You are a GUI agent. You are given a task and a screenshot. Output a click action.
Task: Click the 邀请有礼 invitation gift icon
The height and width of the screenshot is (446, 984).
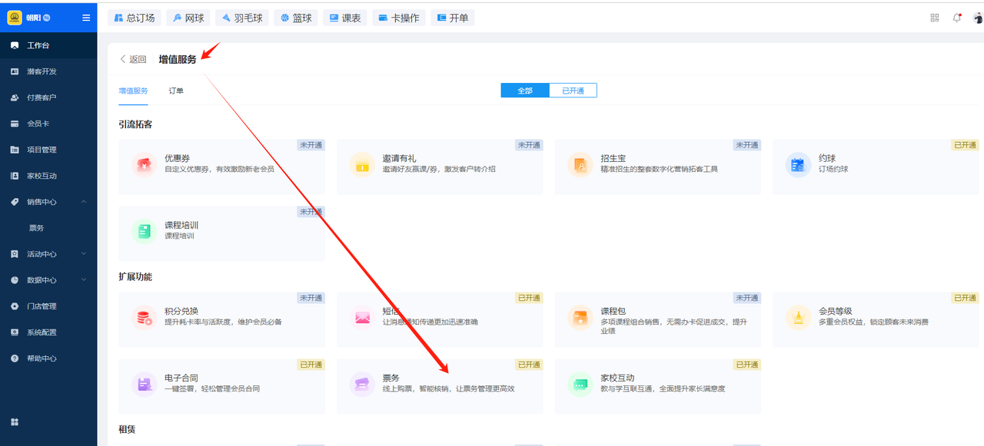click(x=362, y=165)
